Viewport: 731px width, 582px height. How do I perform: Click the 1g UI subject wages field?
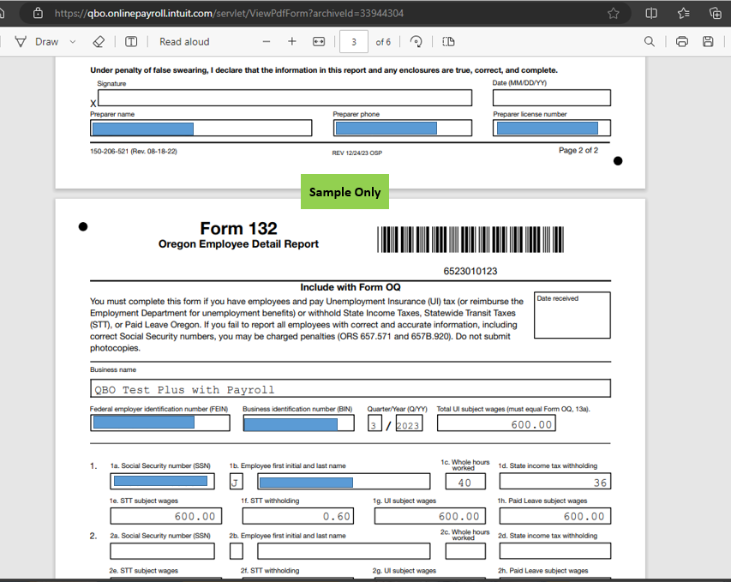pyautogui.click(x=430, y=516)
